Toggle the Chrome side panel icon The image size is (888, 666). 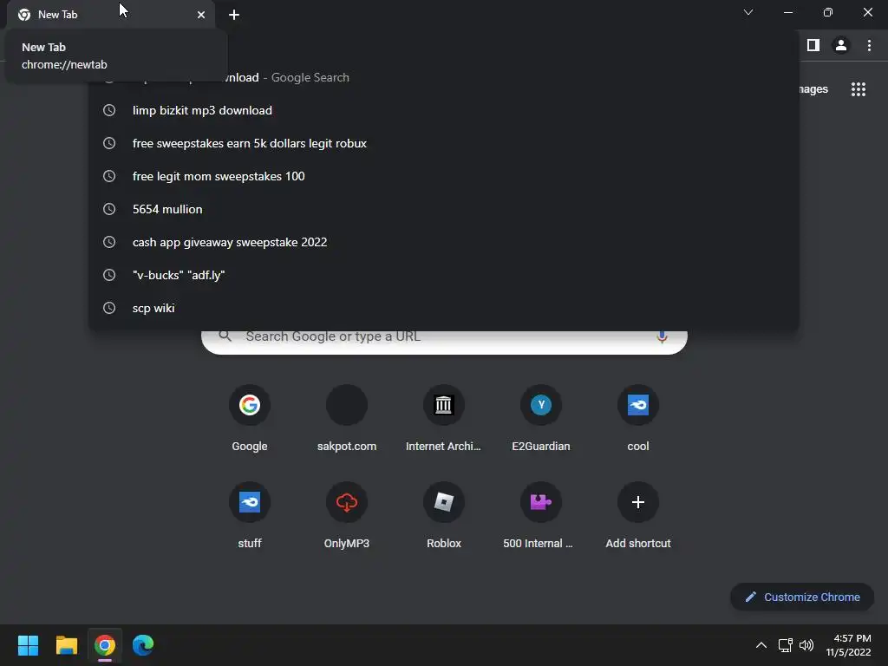pos(813,45)
